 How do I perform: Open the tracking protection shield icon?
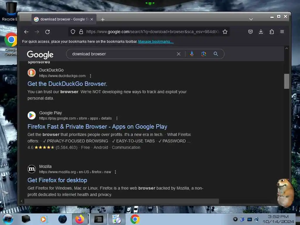pyautogui.click(x=73, y=32)
